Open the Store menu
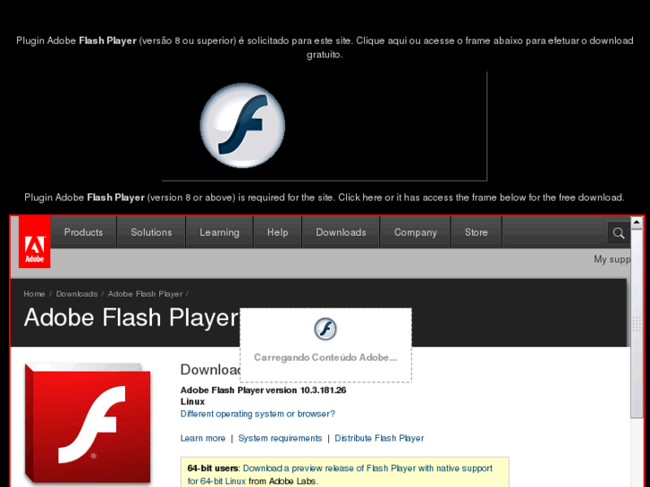 (x=476, y=232)
